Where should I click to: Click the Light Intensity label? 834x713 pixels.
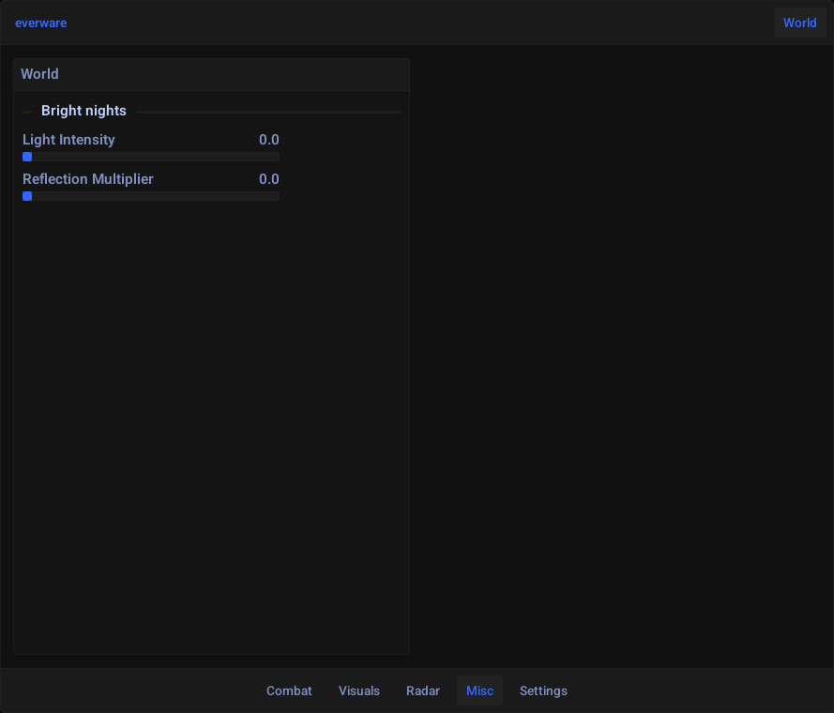pyautogui.click(x=68, y=140)
